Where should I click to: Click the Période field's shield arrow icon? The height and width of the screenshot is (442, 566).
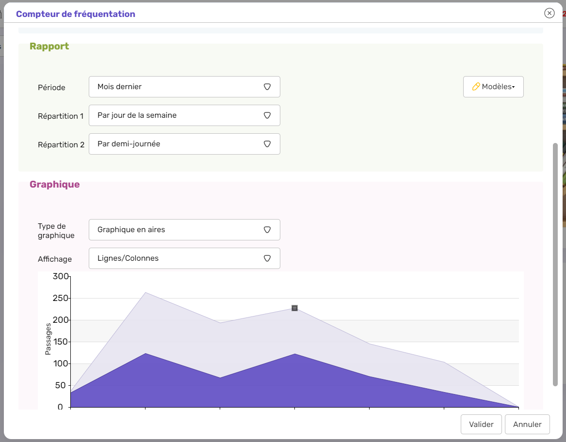[x=267, y=87]
